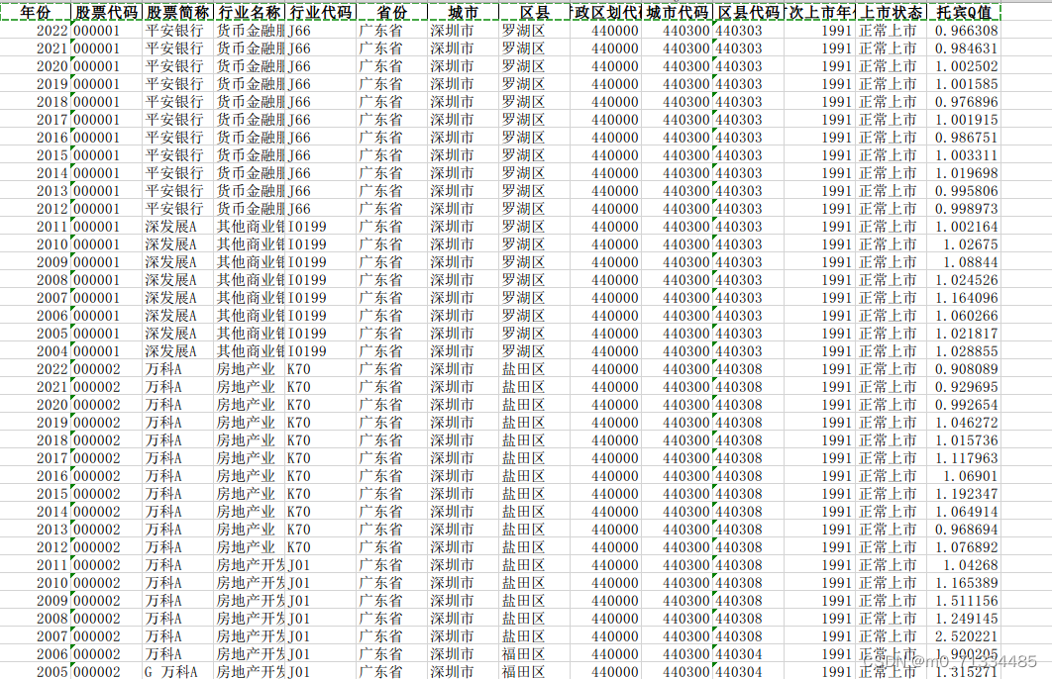Click the cell showing 1.001585
The image size is (1052, 679).
click(964, 84)
